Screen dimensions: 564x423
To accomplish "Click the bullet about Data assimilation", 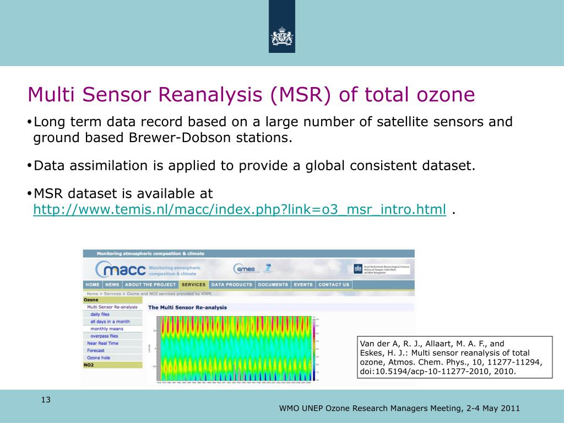I will [251, 165].
